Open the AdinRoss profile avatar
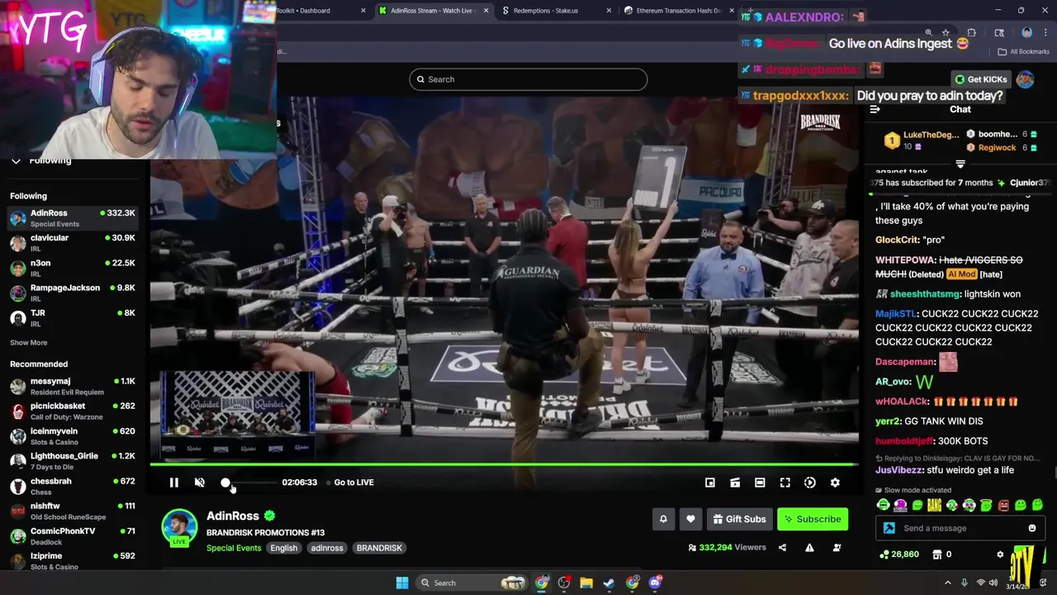 point(179,528)
